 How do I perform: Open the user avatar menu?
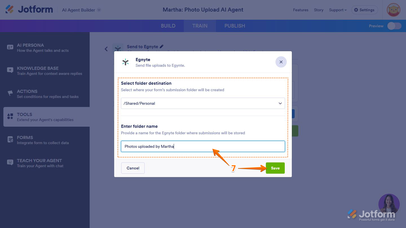click(393, 10)
